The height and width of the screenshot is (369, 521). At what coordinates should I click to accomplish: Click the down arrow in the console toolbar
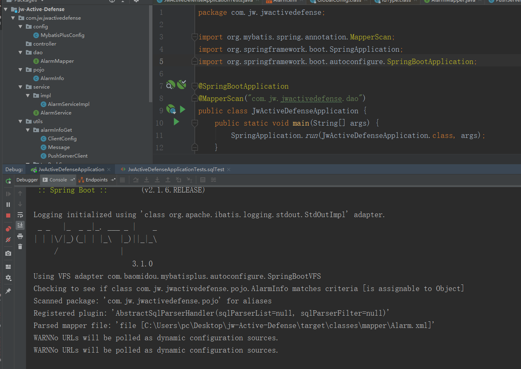20,204
